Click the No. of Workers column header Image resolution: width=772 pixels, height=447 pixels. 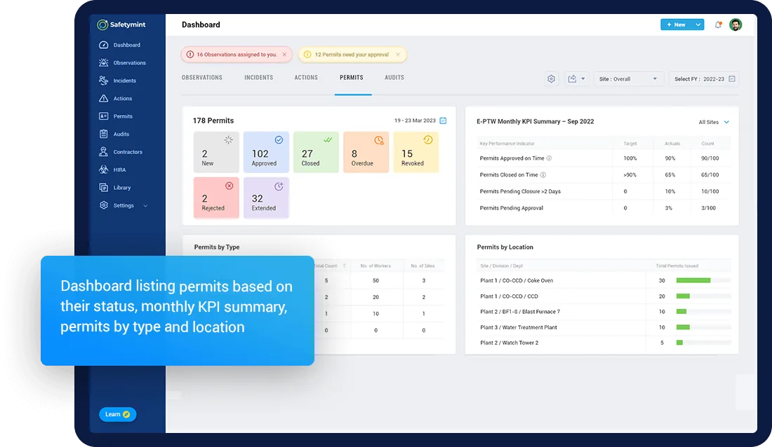375,266
